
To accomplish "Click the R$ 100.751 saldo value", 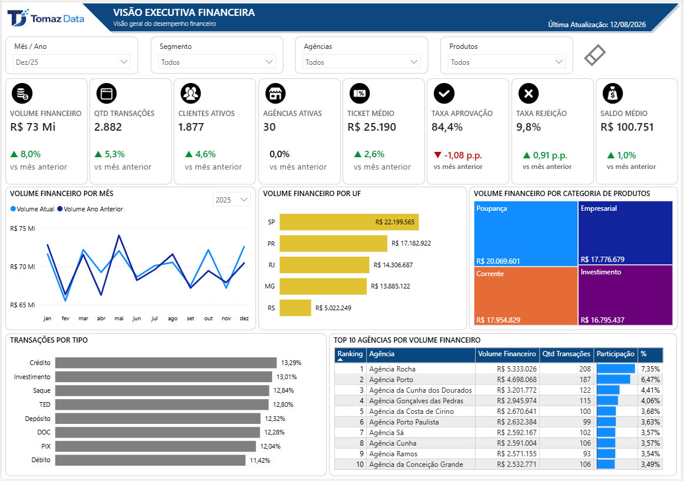I will point(627,127).
